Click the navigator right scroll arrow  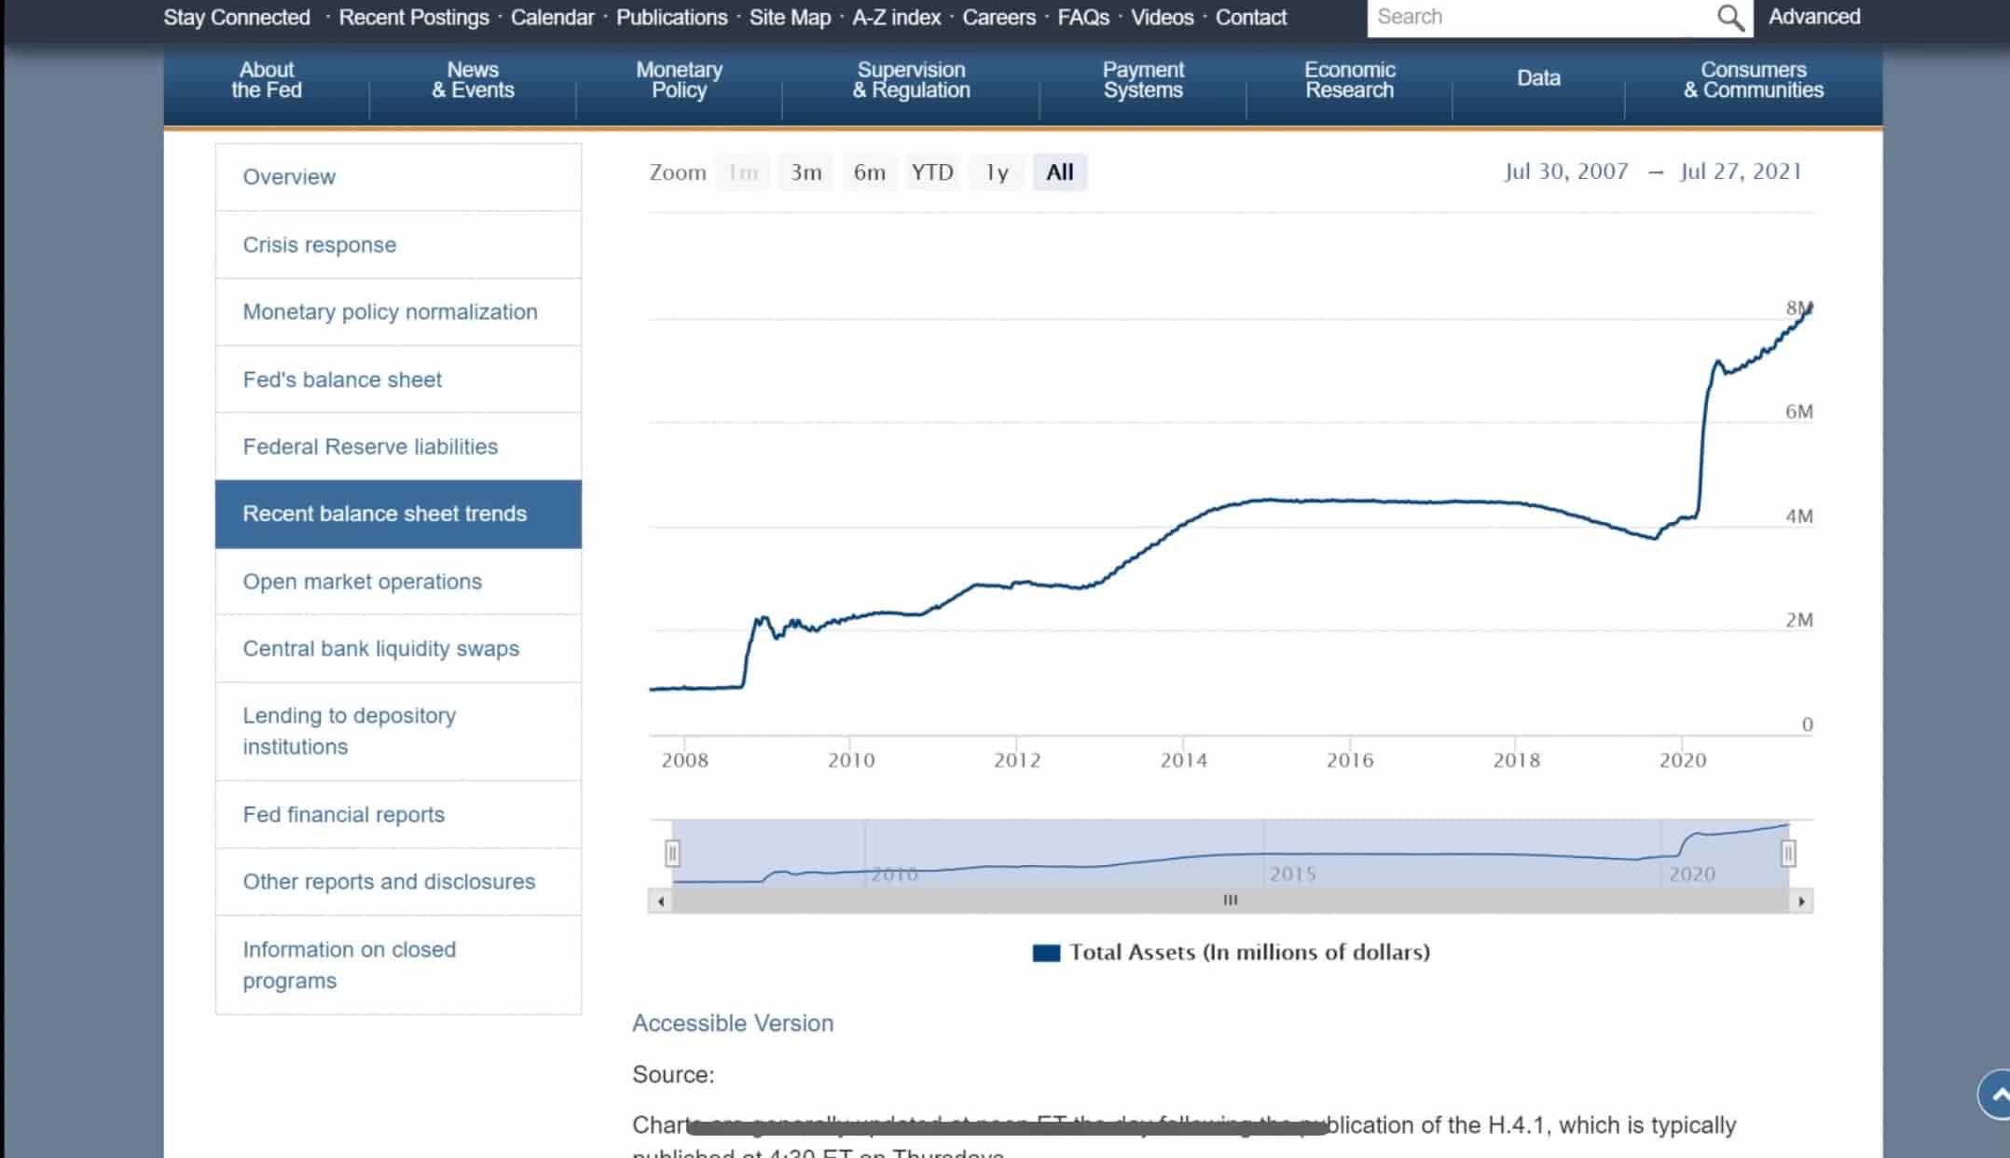coord(1801,901)
